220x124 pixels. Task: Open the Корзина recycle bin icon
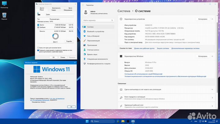pyautogui.click(x=4, y=16)
